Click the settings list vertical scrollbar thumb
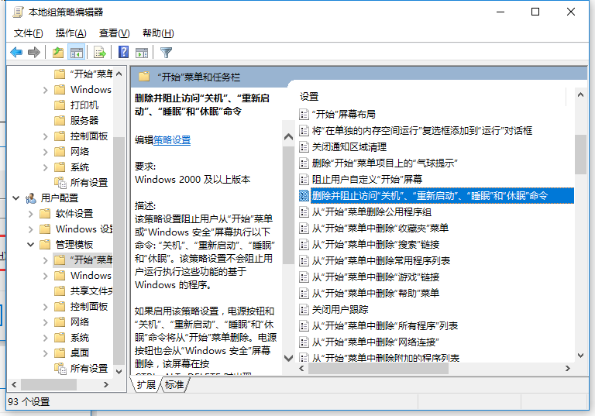This screenshot has height=416, width=595. coord(580,153)
